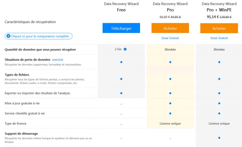This screenshot has width=242, height=147.
Task: Click the info icon next to 2 Go
Action: click(x=125, y=49)
